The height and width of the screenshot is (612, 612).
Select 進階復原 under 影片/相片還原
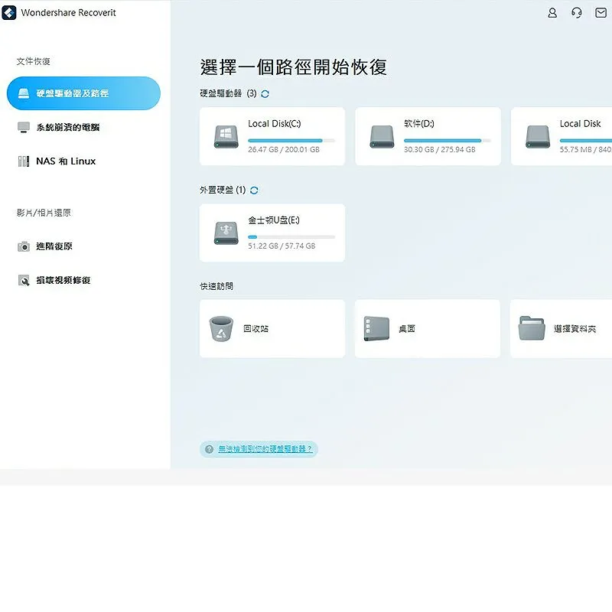[49, 246]
